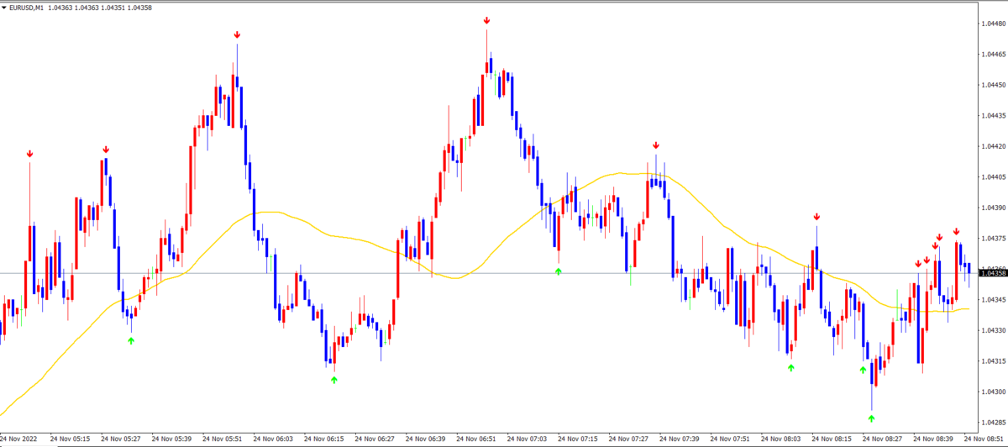Click the EURUSD,M1 chart title

pos(28,8)
